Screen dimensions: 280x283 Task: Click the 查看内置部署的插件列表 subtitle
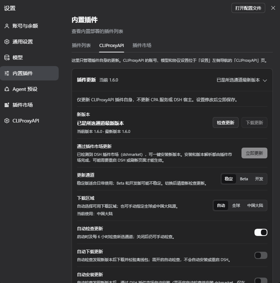[x=97, y=31]
